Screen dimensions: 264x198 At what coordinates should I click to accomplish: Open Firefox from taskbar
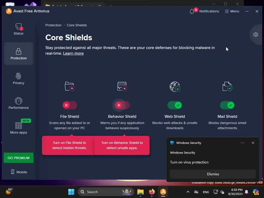152,192
